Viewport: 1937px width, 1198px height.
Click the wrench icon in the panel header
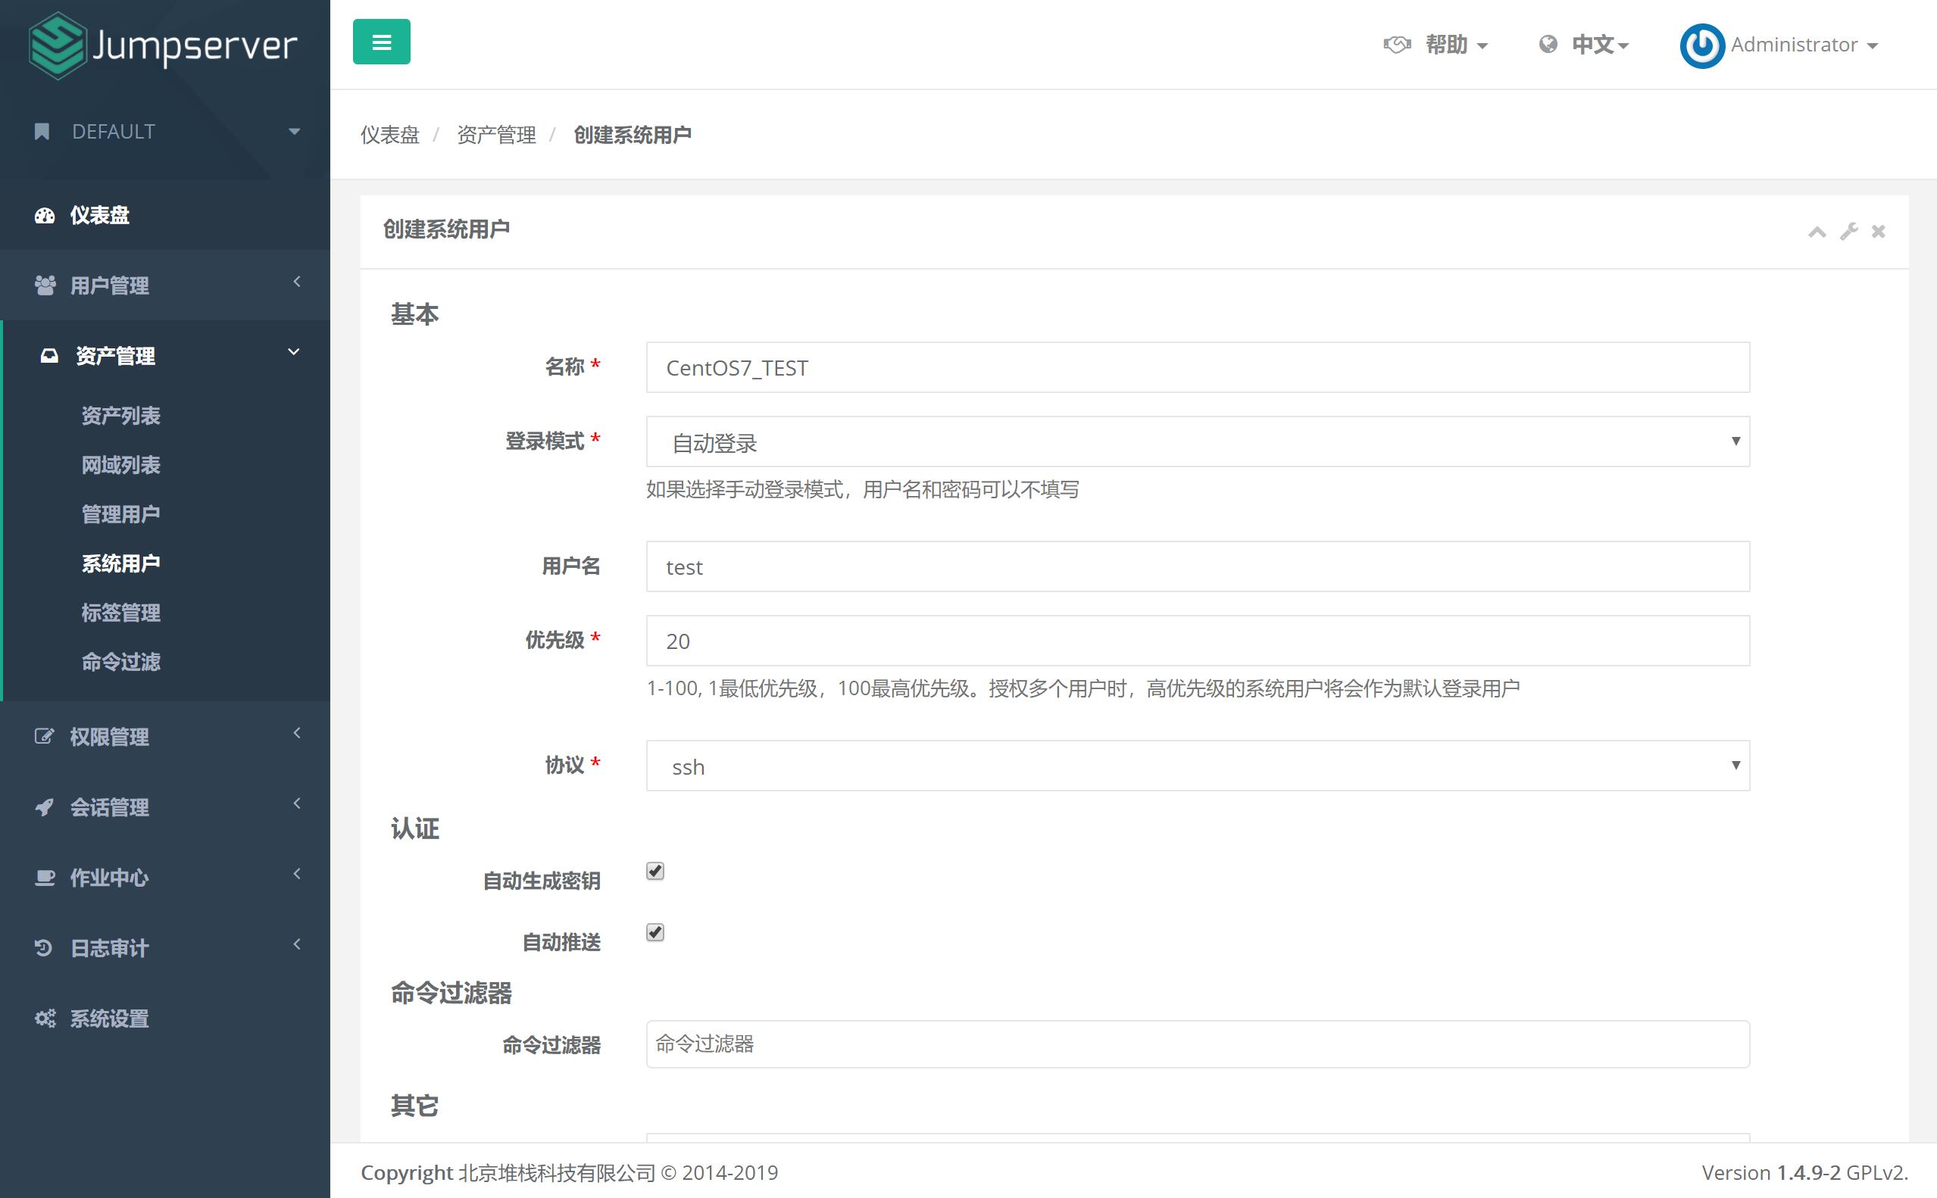1849,232
